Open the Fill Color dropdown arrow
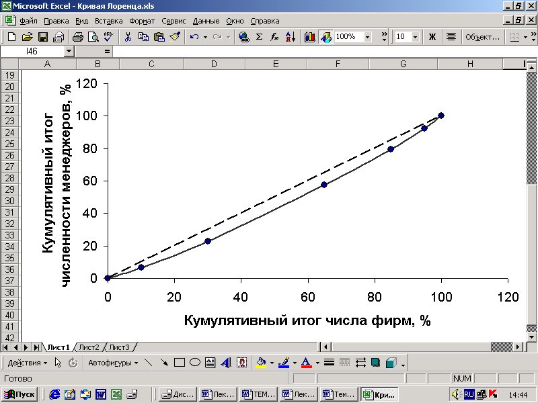The height and width of the screenshot is (403, 538). [272, 363]
